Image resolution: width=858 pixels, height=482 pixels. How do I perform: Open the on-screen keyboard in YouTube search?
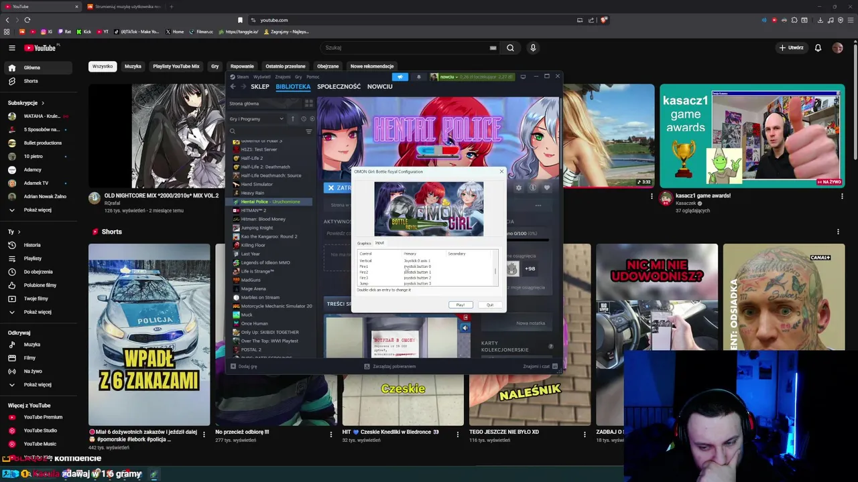[493, 48]
